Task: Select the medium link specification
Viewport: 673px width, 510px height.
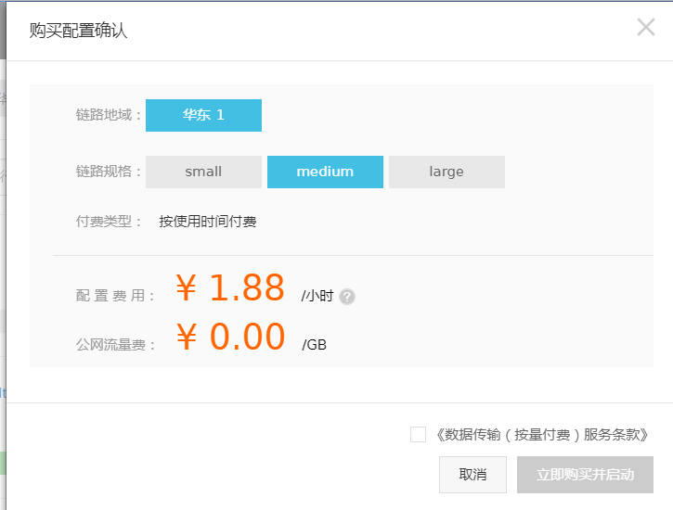Action: (325, 172)
